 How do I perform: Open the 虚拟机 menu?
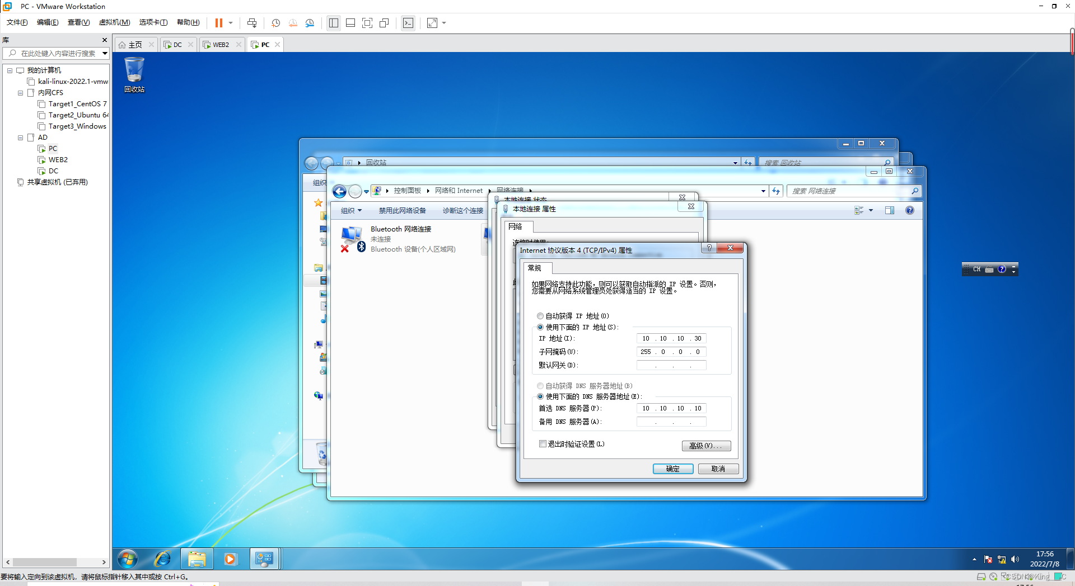tap(114, 22)
